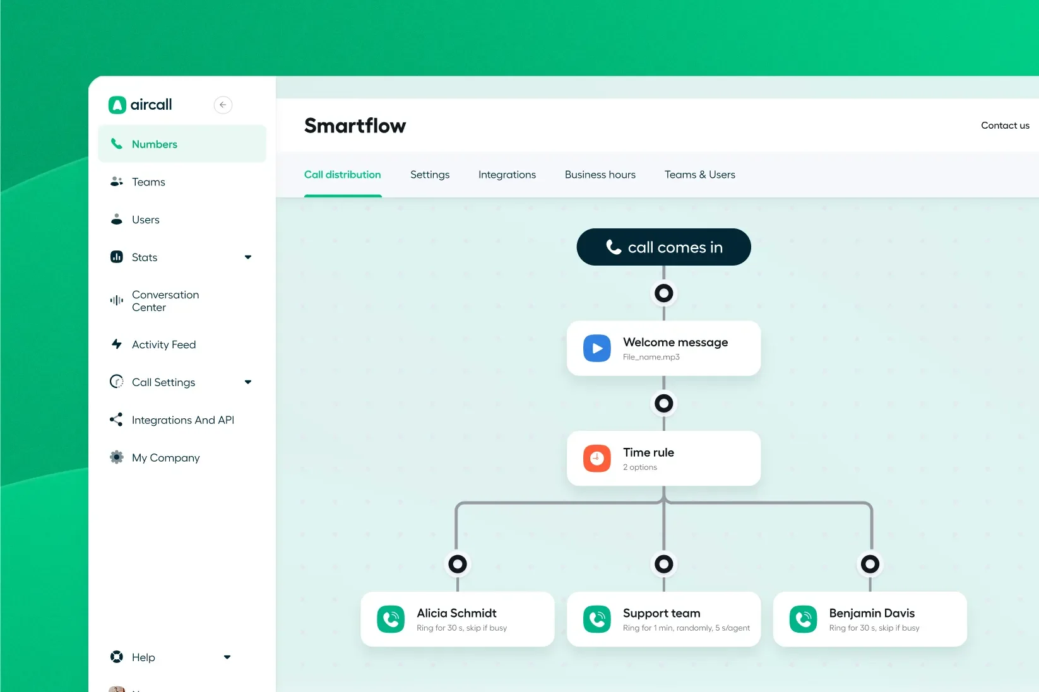Click the phone icon on Benjamin Davis card
This screenshot has height=692, width=1039.
pos(804,619)
